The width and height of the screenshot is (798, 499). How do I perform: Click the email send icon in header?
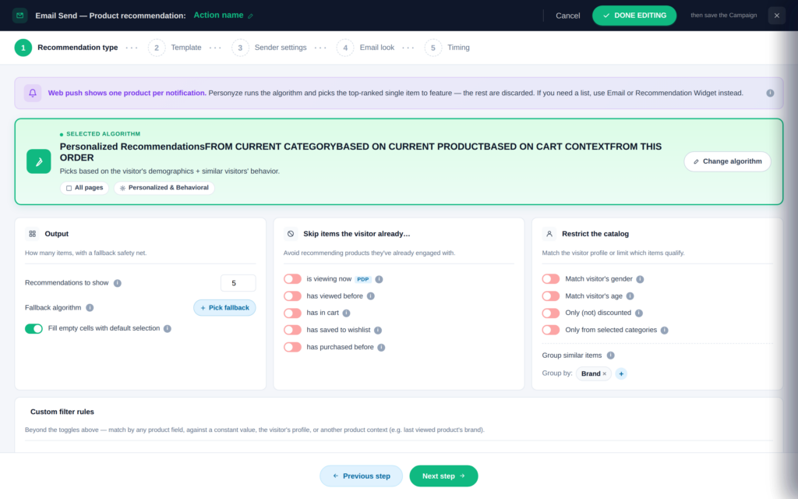[x=19, y=16]
